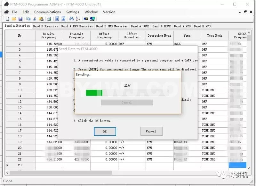This screenshot has height=186, width=256.
Task: Click the Receive Frequency column header
Action: tap(49, 36)
